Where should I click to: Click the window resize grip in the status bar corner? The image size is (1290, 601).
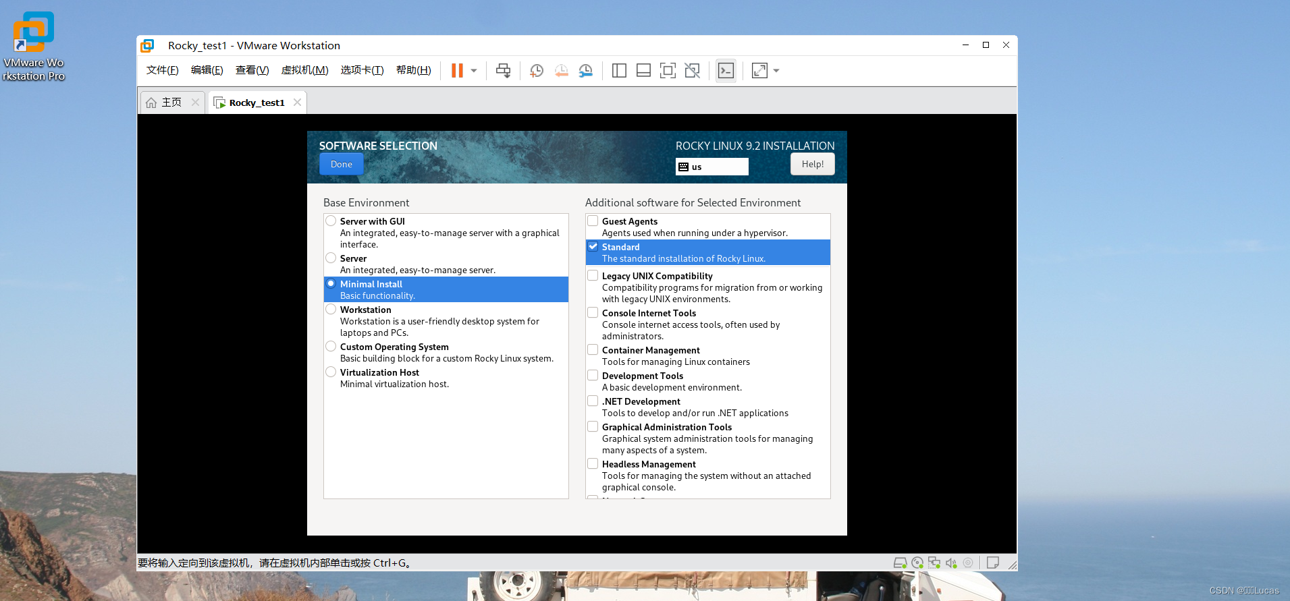point(1012,565)
